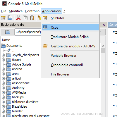Expand the BlazeVideo folder node
This screenshot has width=117, height=117.
pos(3,107)
